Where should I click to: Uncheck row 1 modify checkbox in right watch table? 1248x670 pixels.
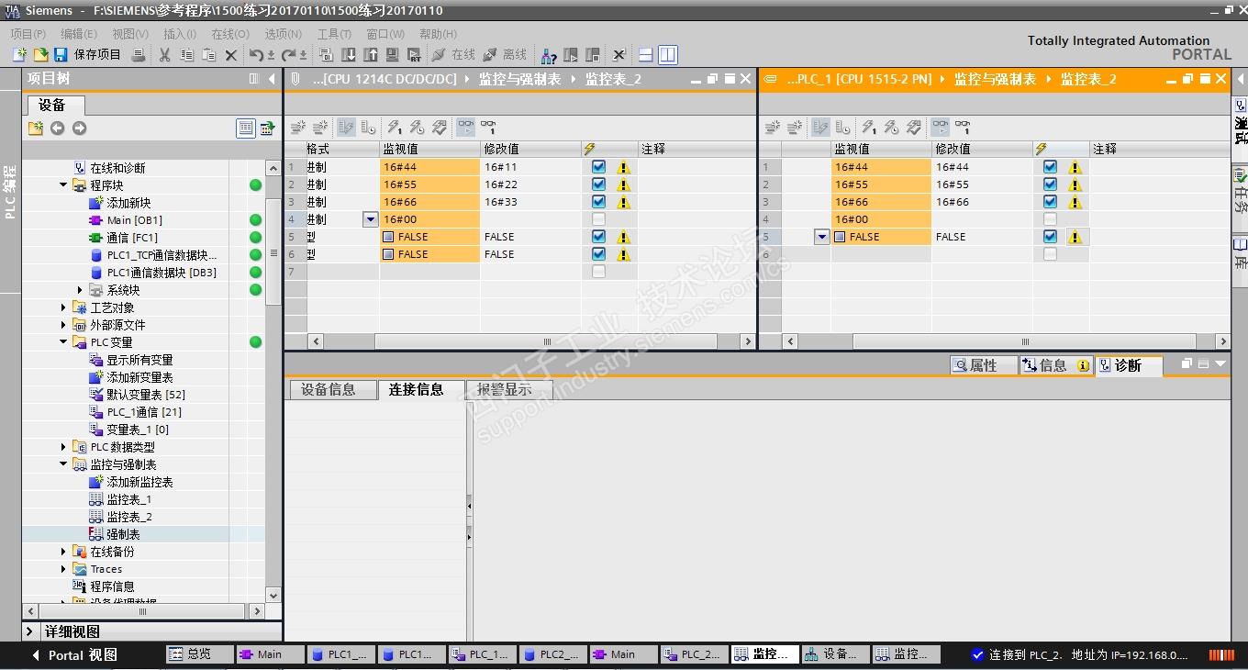(x=1050, y=167)
